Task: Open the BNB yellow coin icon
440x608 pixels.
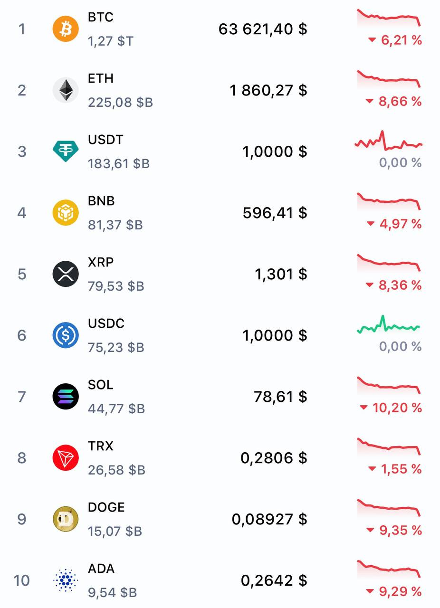Action: [66, 213]
